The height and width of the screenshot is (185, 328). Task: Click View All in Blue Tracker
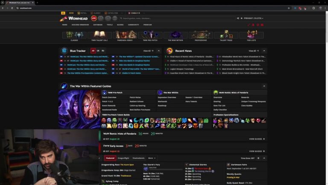[148, 51]
